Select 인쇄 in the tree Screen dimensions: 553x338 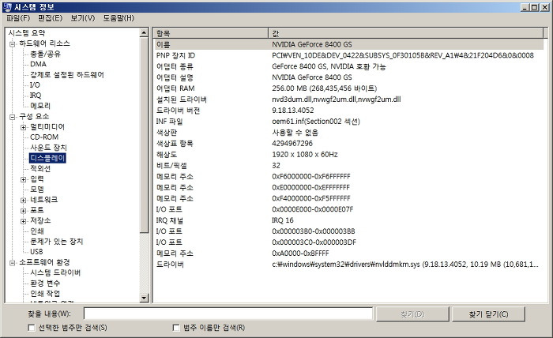(37, 231)
